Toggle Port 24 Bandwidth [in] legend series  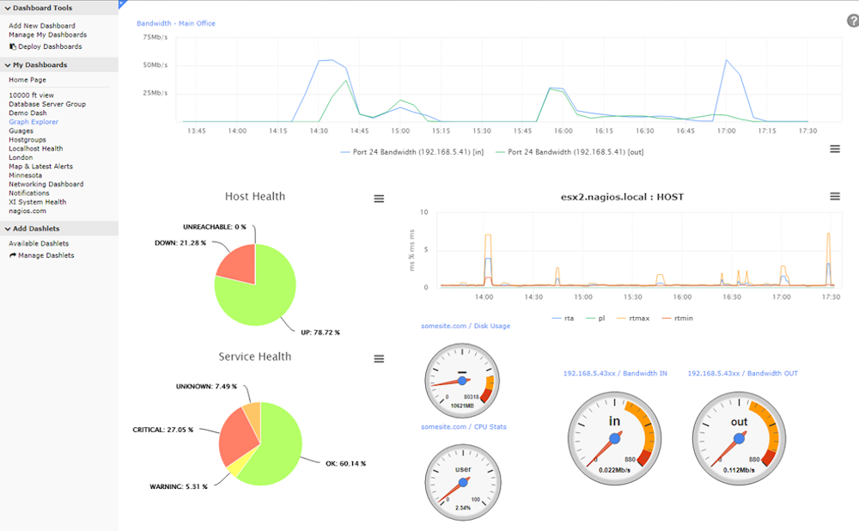coord(412,152)
